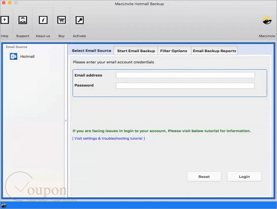
Task: Open the About us info icon
Action: 43,20
